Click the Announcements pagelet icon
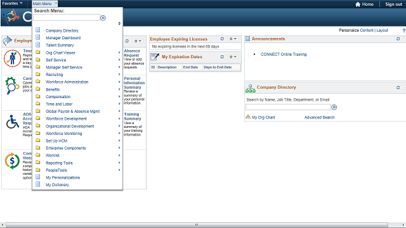The height and width of the screenshot is (228, 406). (248, 39)
